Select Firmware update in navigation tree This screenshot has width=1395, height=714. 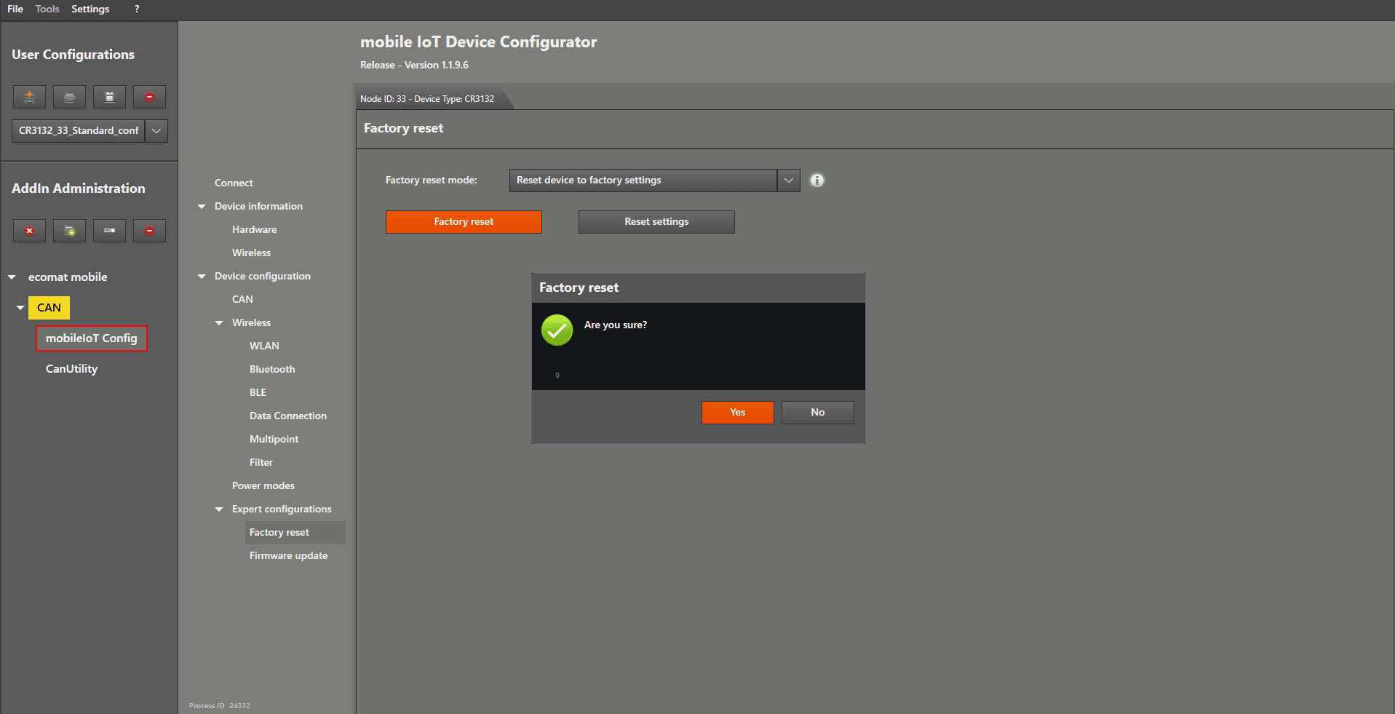pyautogui.click(x=288, y=556)
